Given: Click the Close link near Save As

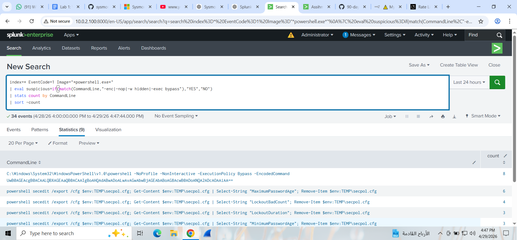Looking at the screenshot, I should click(x=494, y=65).
